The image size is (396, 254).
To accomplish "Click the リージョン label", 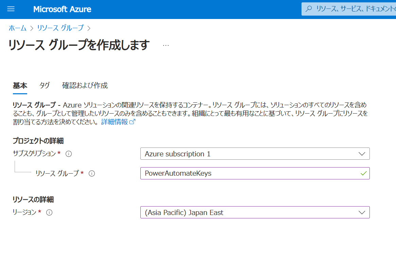I will (x=24, y=212).
